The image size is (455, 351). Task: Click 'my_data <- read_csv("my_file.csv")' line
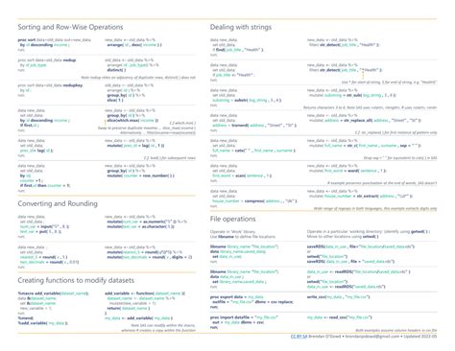click(339, 317)
